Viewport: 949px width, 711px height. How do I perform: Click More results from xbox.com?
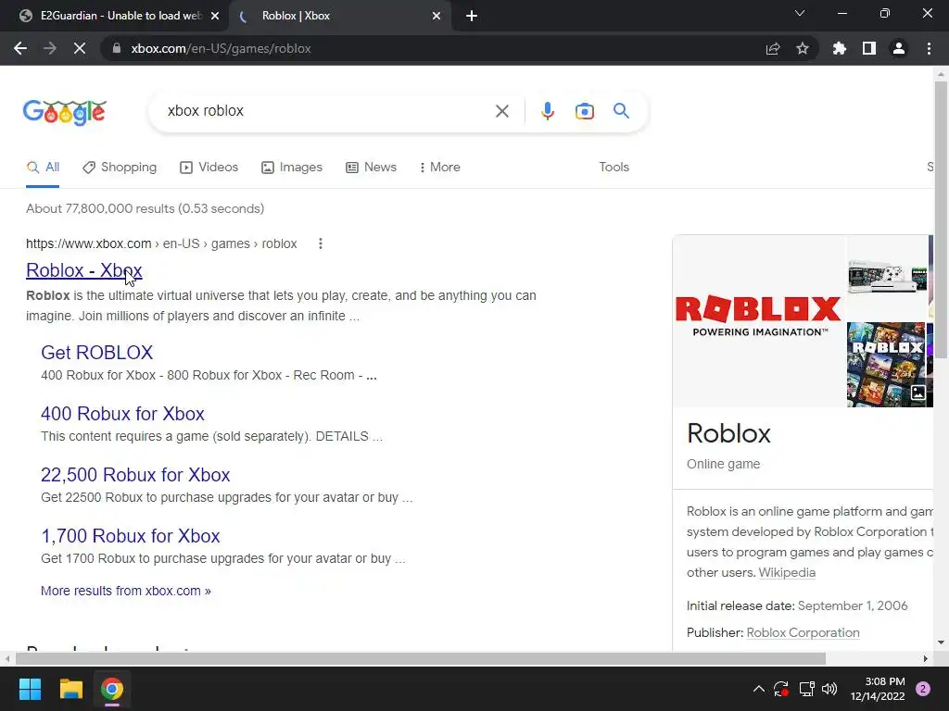click(126, 591)
